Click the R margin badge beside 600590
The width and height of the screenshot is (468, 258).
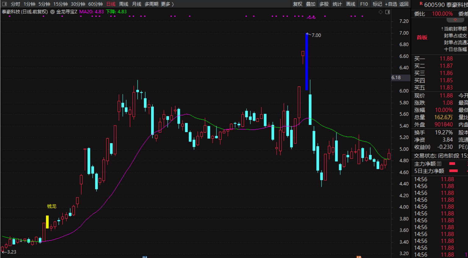coord(421,4)
